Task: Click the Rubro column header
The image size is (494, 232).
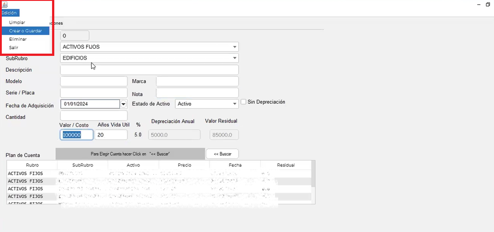Action: pos(32,165)
